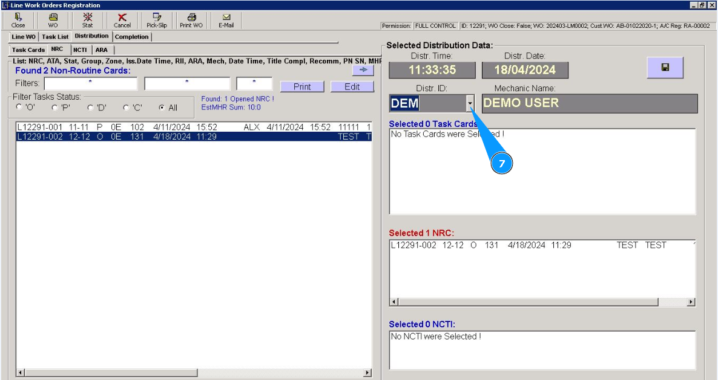The height and width of the screenshot is (380, 718).
Task: Click 'No Task Cards were Selected' text
Action: [447, 134]
